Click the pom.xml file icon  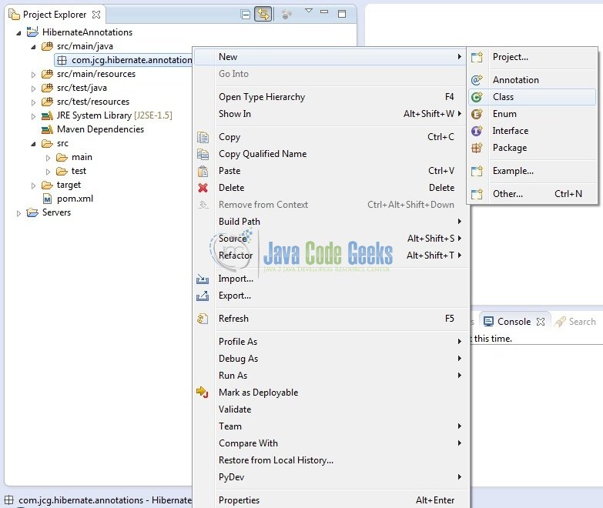click(x=47, y=199)
